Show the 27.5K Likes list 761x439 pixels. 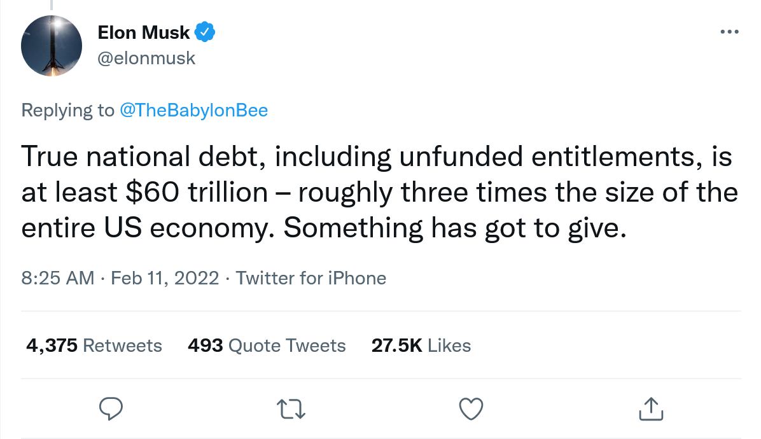[421, 345]
